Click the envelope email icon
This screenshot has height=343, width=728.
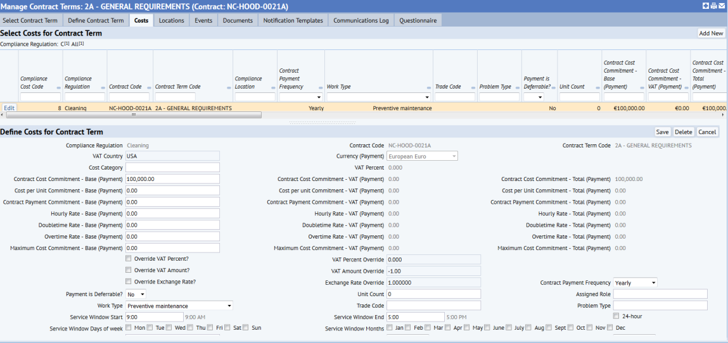tap(722, 6)
